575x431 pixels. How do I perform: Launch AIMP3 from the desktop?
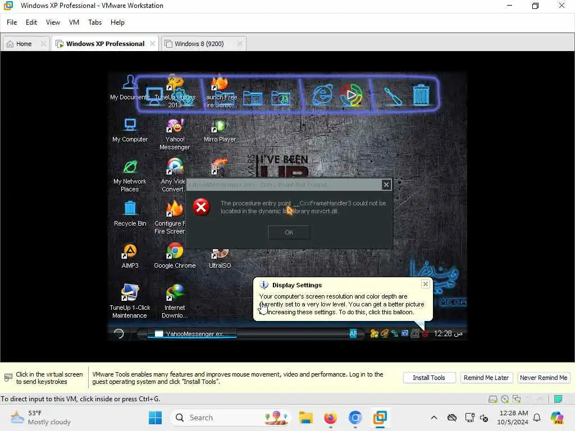point(130,256)
